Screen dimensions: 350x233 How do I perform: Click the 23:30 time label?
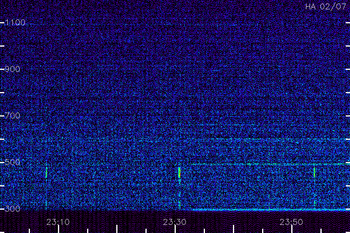[x=175, y=222]
